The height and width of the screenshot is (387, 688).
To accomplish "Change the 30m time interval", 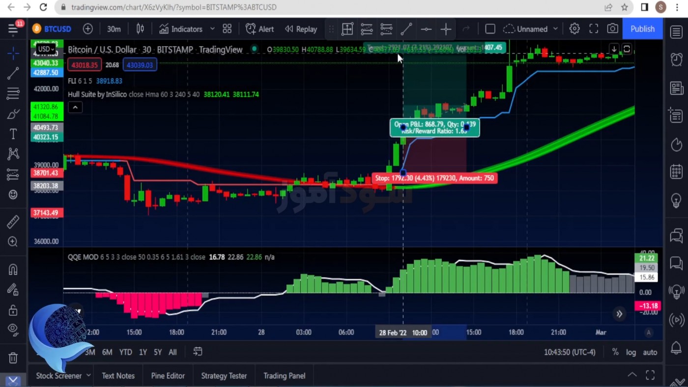I will tap(114, 29).
